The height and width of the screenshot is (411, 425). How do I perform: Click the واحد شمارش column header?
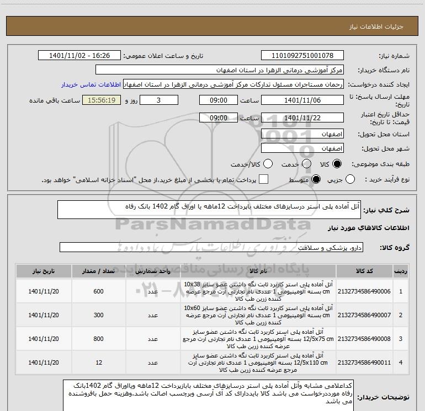[153, 271]
